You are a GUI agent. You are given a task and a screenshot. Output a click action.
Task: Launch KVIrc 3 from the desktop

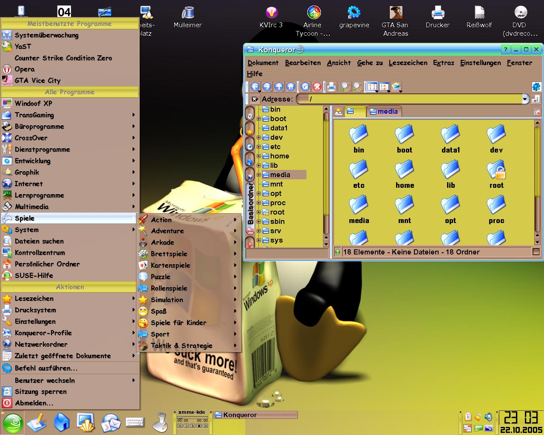click(271, 17)
